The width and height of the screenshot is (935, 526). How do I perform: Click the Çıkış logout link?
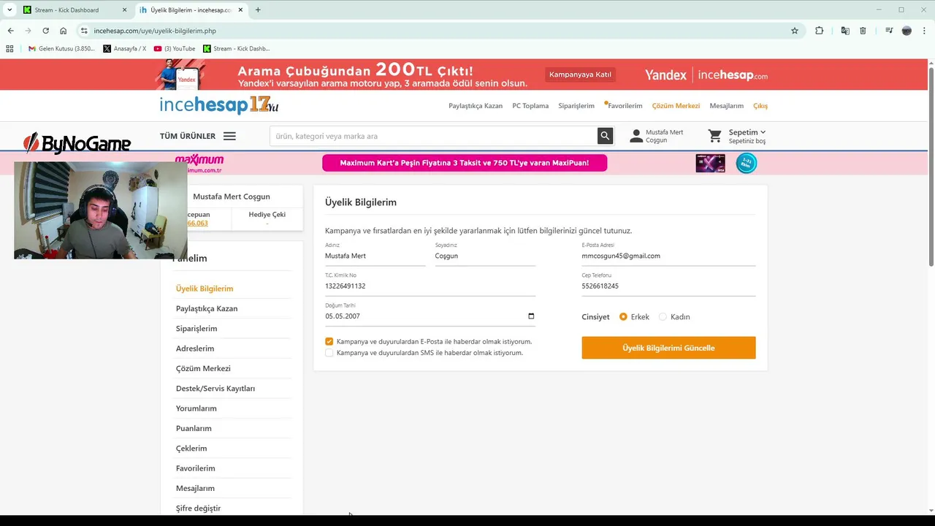760,106
